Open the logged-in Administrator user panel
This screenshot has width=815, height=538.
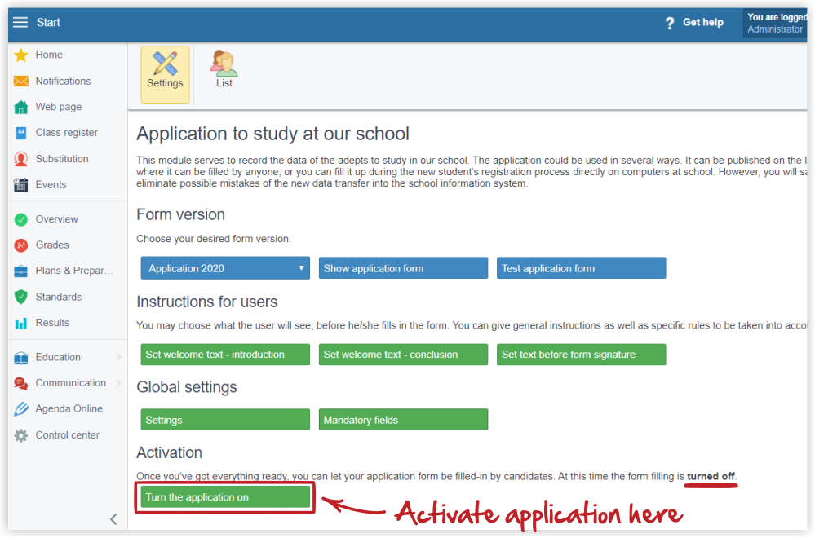click(775, 24)
